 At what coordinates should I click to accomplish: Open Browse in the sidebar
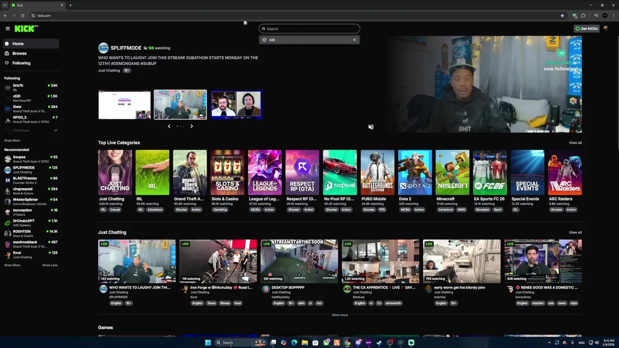point(30,53)
